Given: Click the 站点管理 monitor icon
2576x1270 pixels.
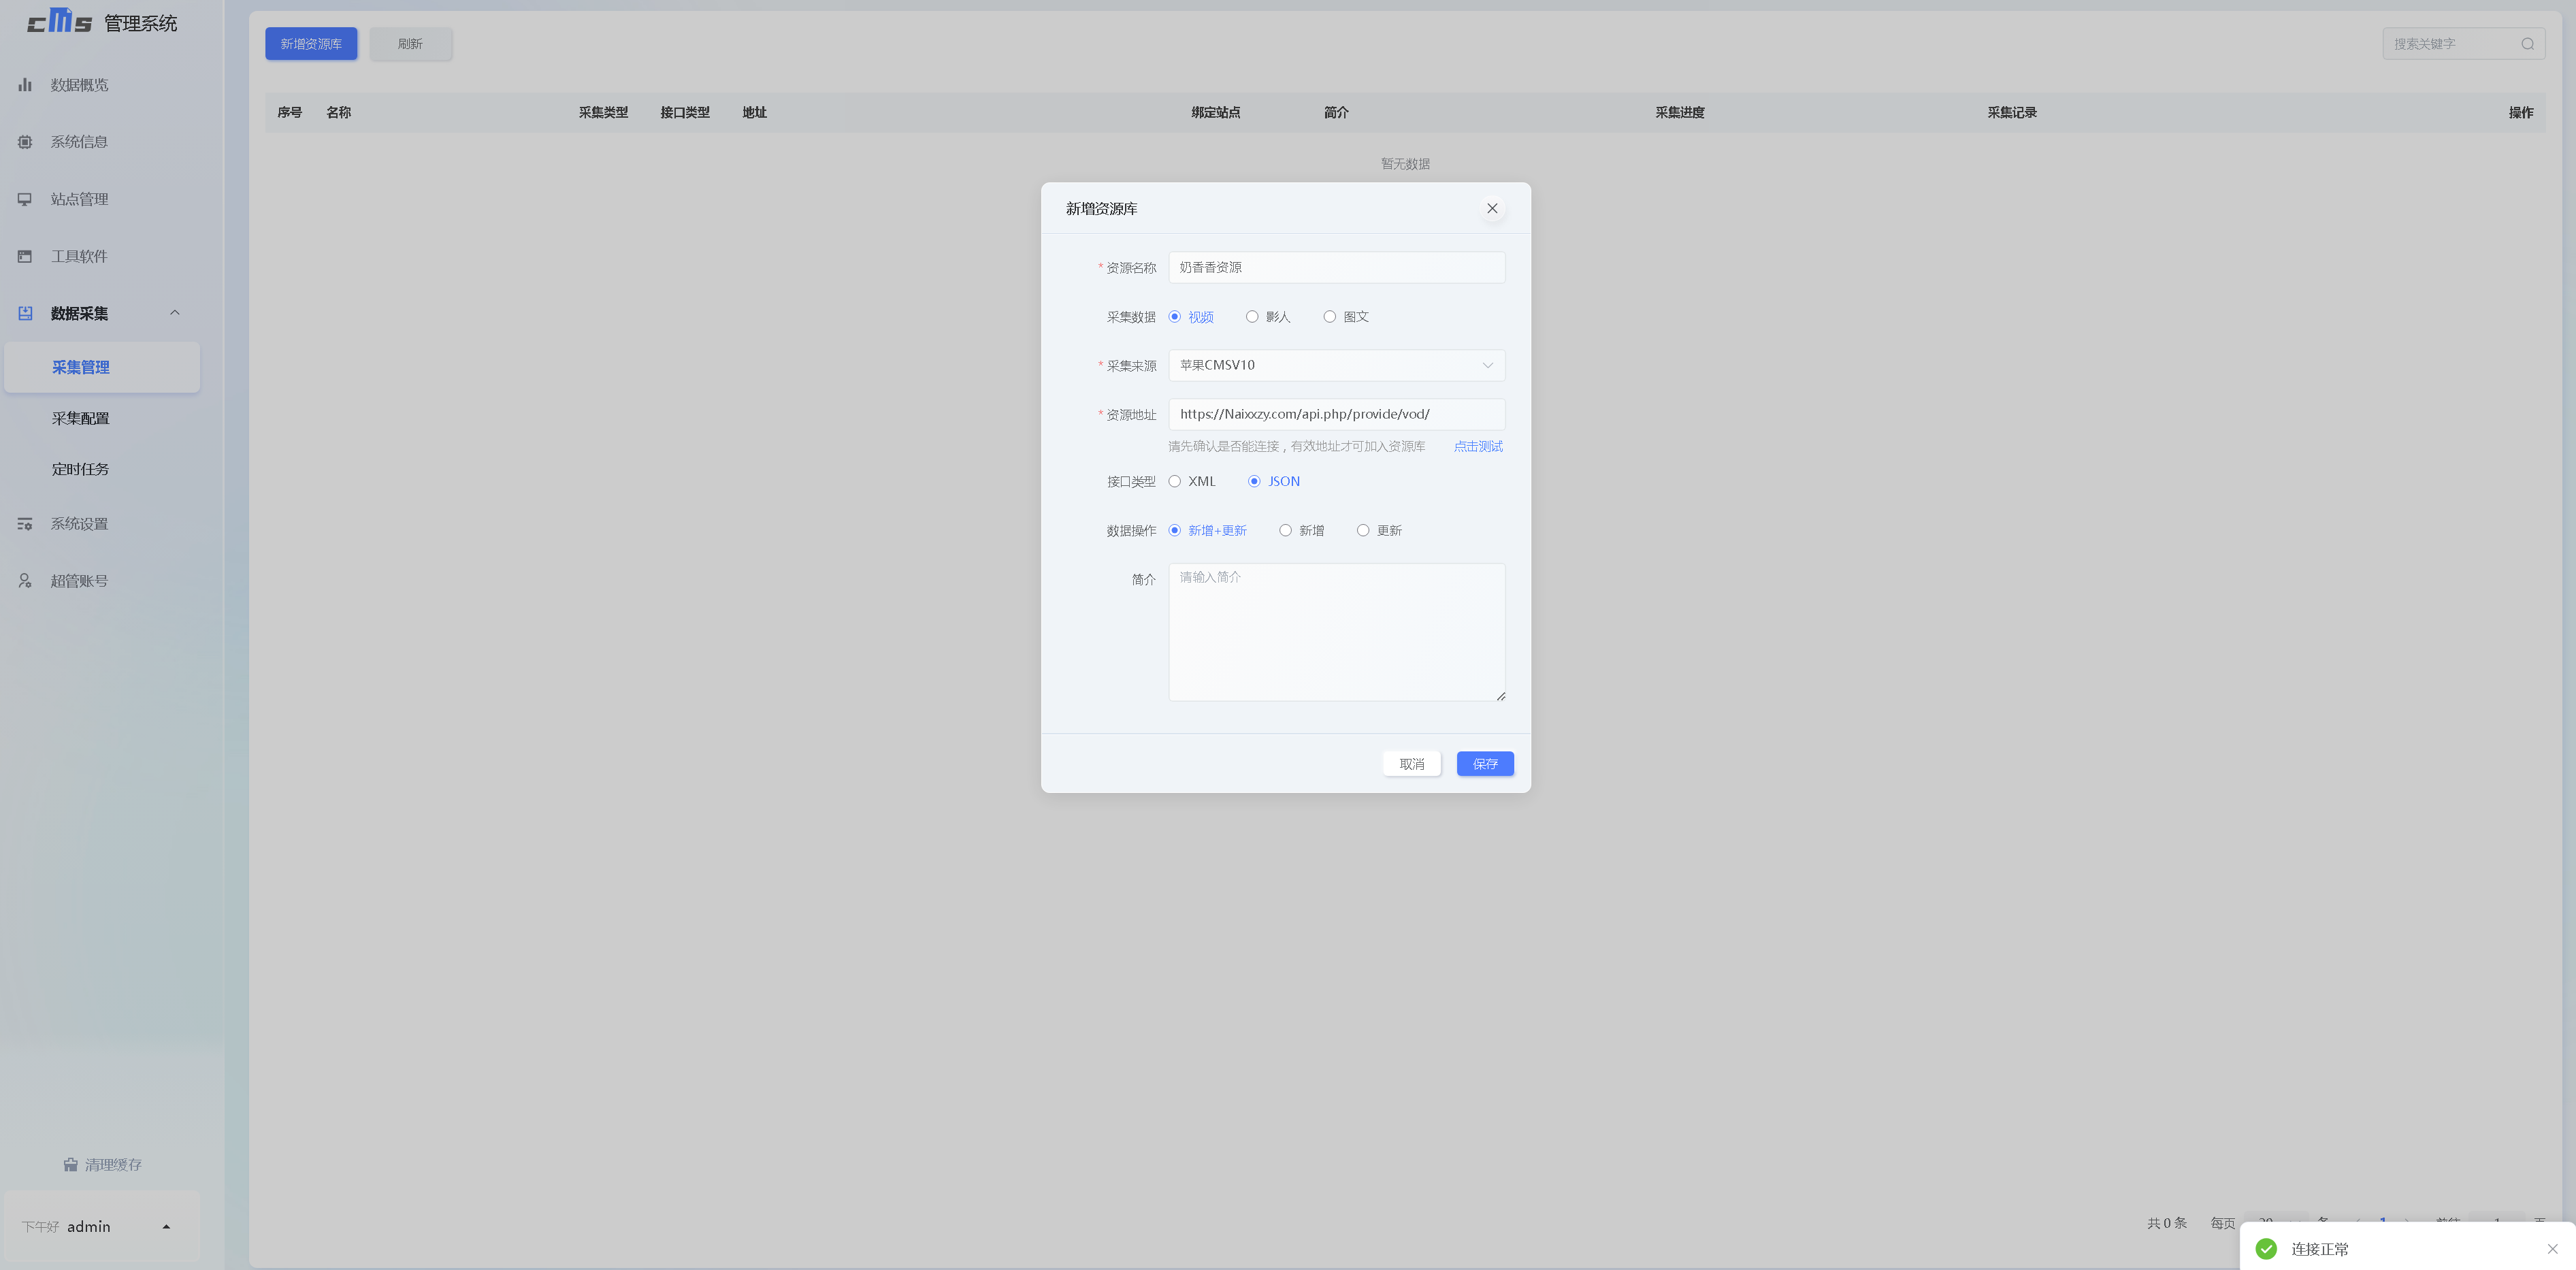Looking at the screenshot, I should click(x=25, y=199).
